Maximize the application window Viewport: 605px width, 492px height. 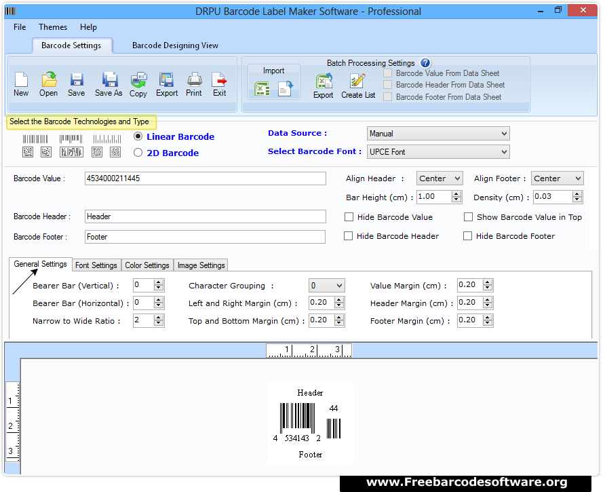click(x=558, y=10)
